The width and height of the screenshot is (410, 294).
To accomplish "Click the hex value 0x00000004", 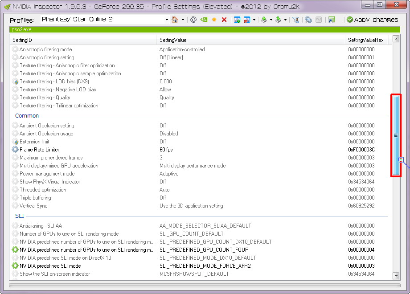I will [x=361, y=250].
